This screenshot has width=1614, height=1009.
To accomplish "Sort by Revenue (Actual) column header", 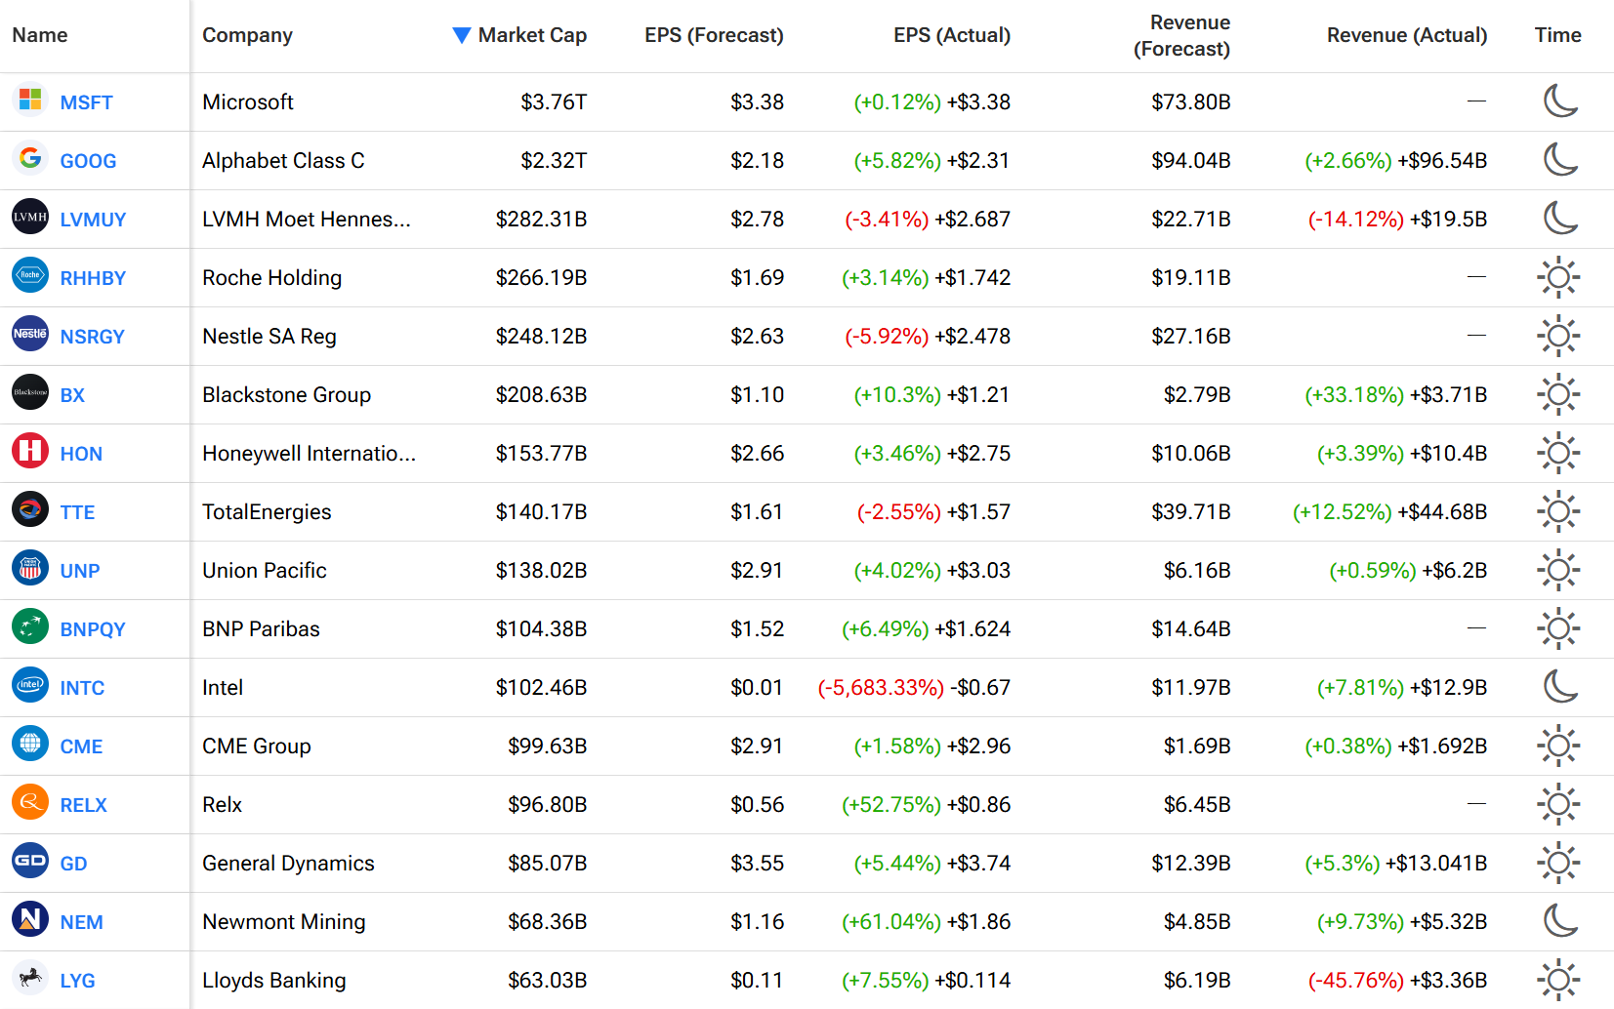I will (x=1407, y=35).
